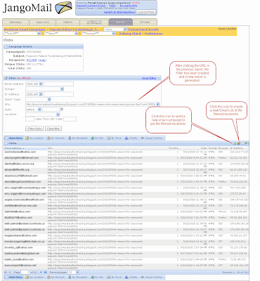Select the Reports main tab
The image size is (260, 281).
point(121,22)
